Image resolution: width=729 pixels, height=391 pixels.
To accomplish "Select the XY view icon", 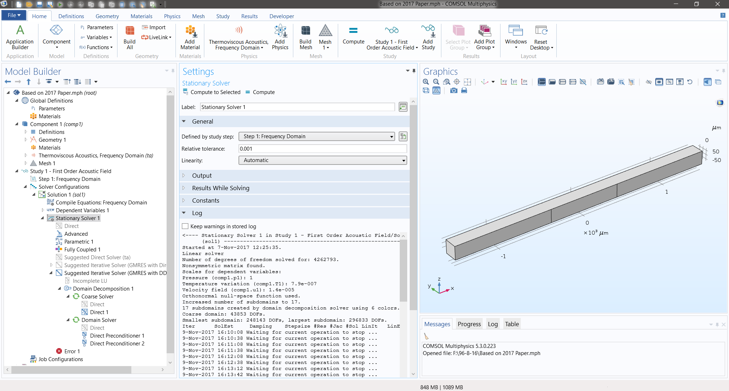I will click(504, 82).
